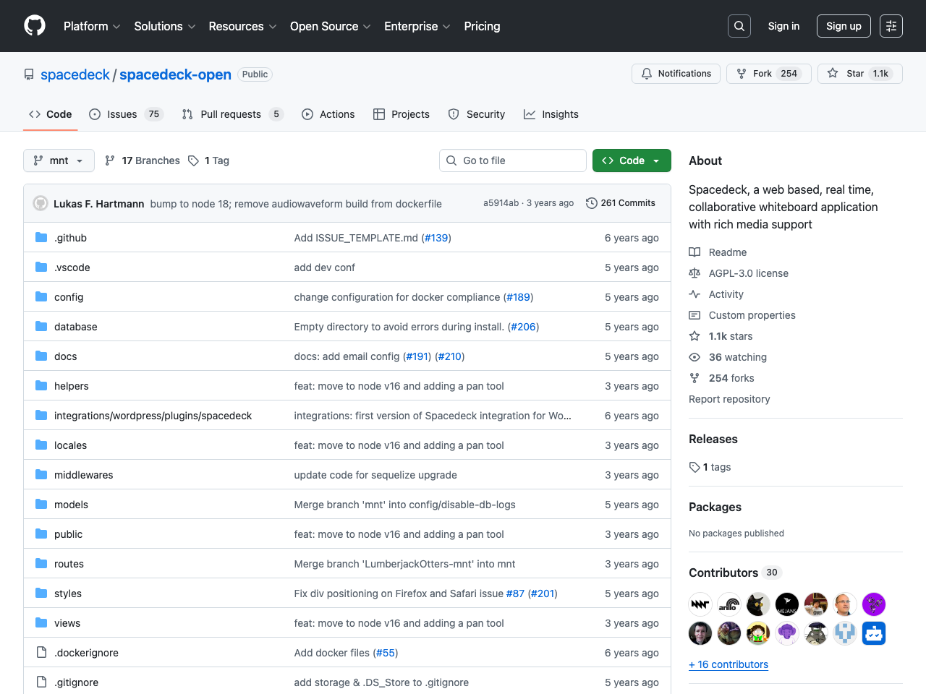Screen dimensions: 926x694
Task: Click the Sign up button
Action: [844, 25]
